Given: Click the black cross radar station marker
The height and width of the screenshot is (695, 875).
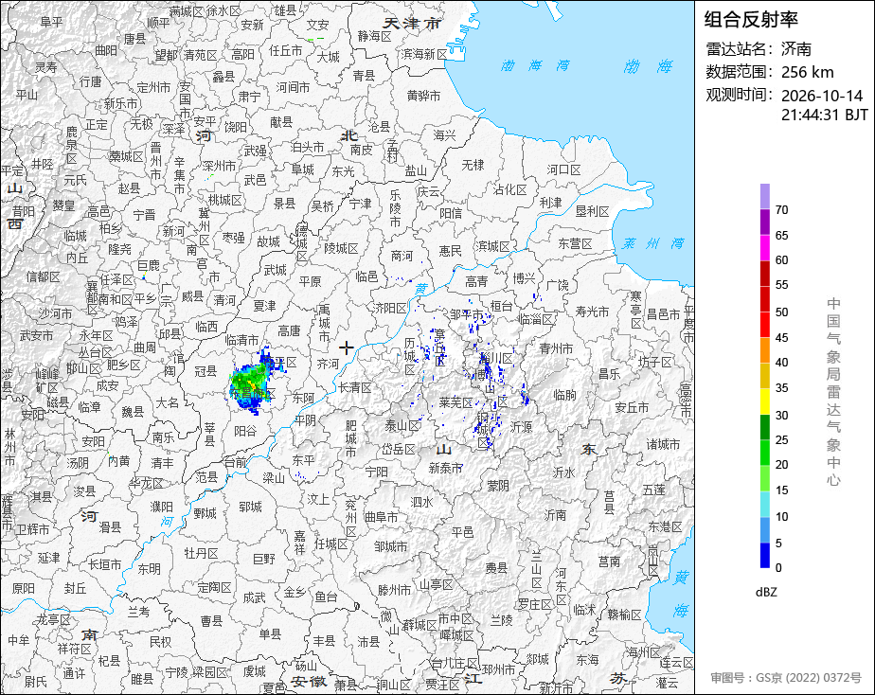Looking at the screenshot, I should tap(346, 348).
